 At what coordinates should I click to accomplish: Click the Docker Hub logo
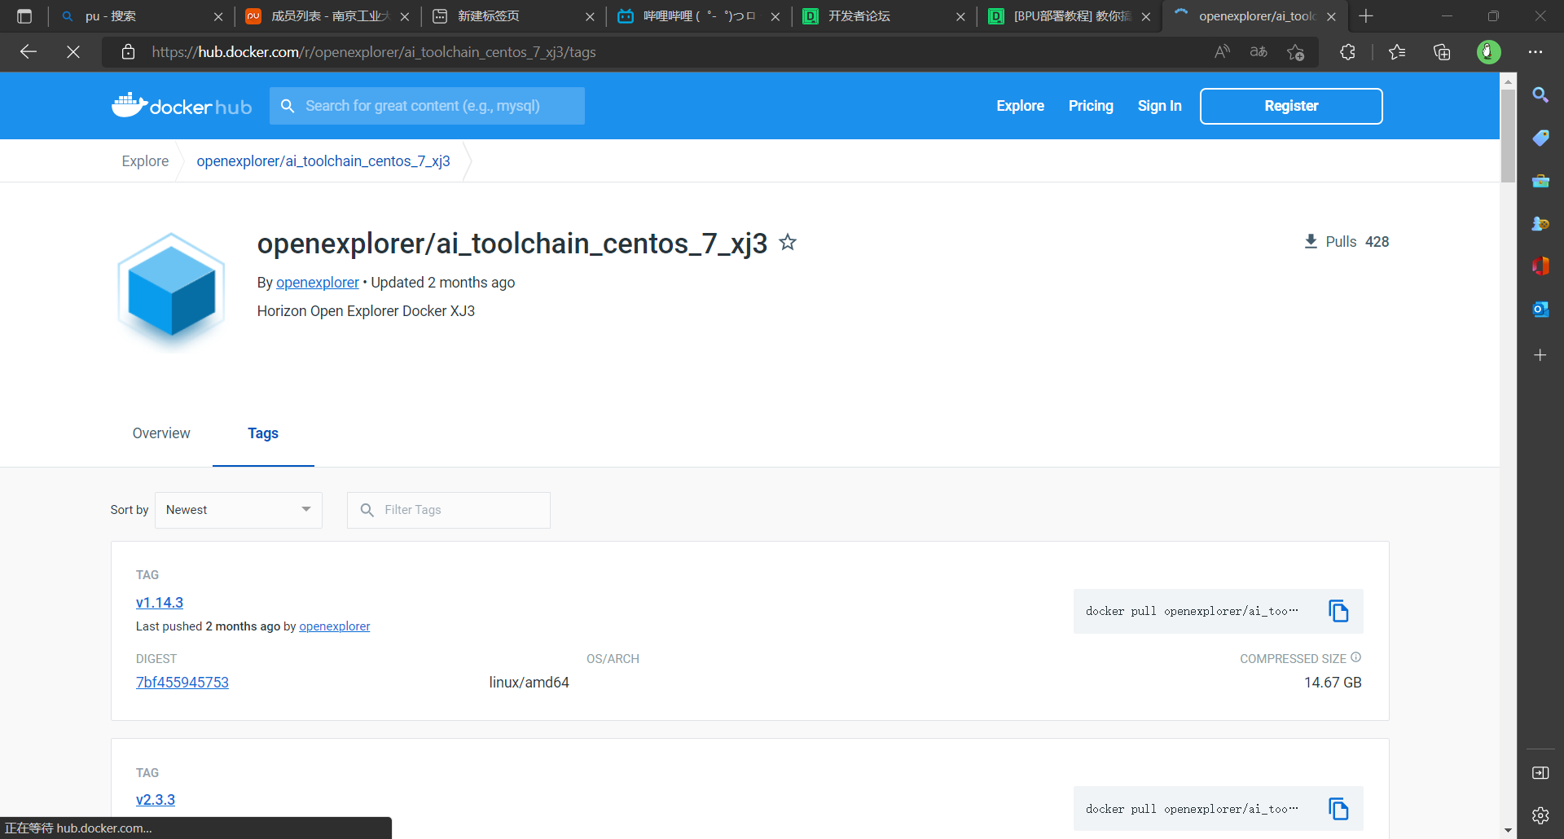click(x=182, y=106)
